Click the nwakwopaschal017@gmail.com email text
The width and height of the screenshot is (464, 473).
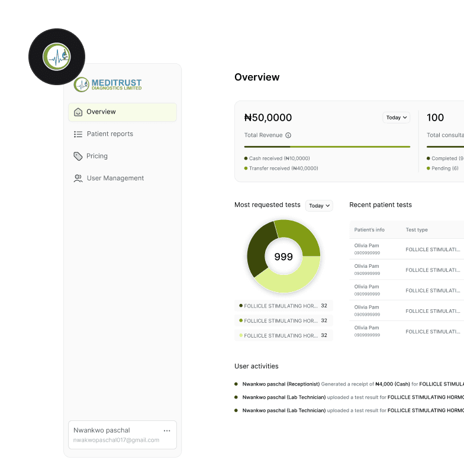point(116,440)
